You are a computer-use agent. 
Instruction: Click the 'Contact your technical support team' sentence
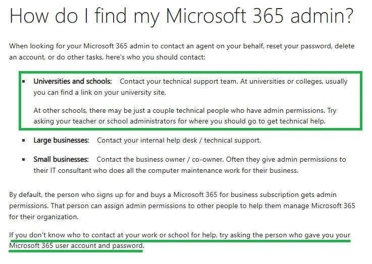178,81
